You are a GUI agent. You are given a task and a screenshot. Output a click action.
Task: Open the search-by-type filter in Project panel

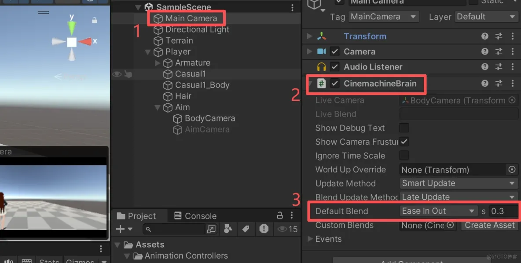pyautogui.click(x=228, y=229)
